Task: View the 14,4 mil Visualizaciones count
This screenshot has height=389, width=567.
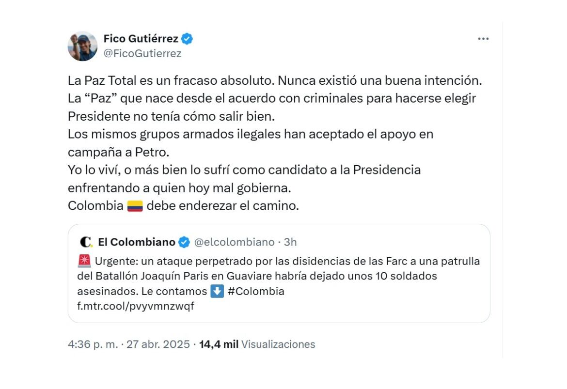Action: pos(257,344)
